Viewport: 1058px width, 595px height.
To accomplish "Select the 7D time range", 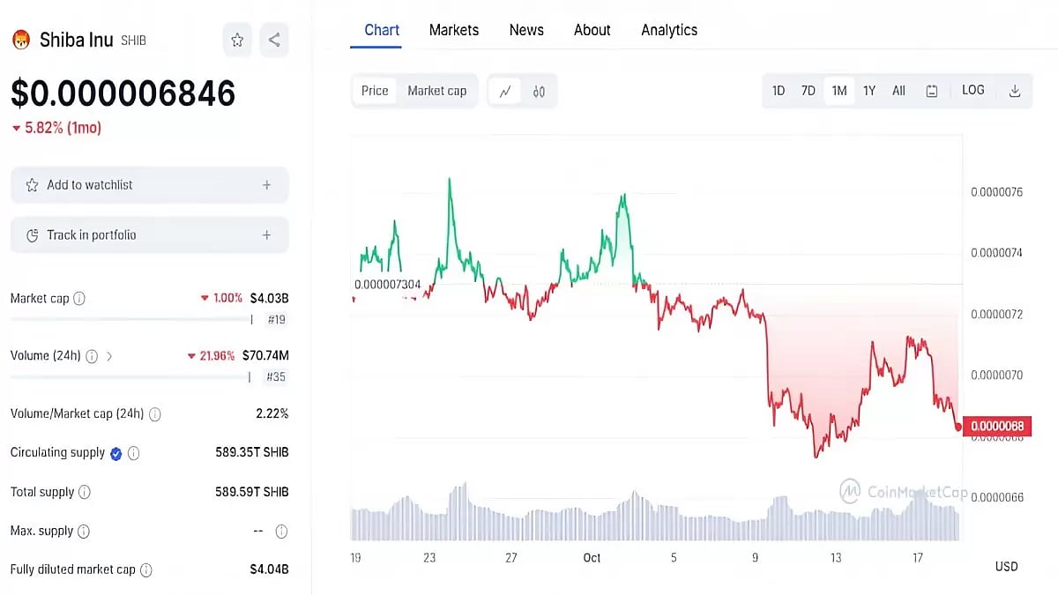I will [x=808, y=91].
